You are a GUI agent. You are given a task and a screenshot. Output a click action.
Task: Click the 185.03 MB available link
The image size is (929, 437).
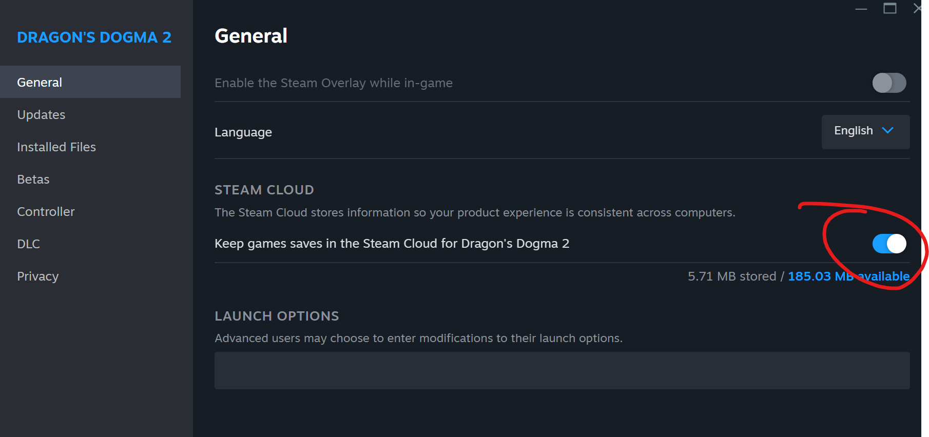848,276
